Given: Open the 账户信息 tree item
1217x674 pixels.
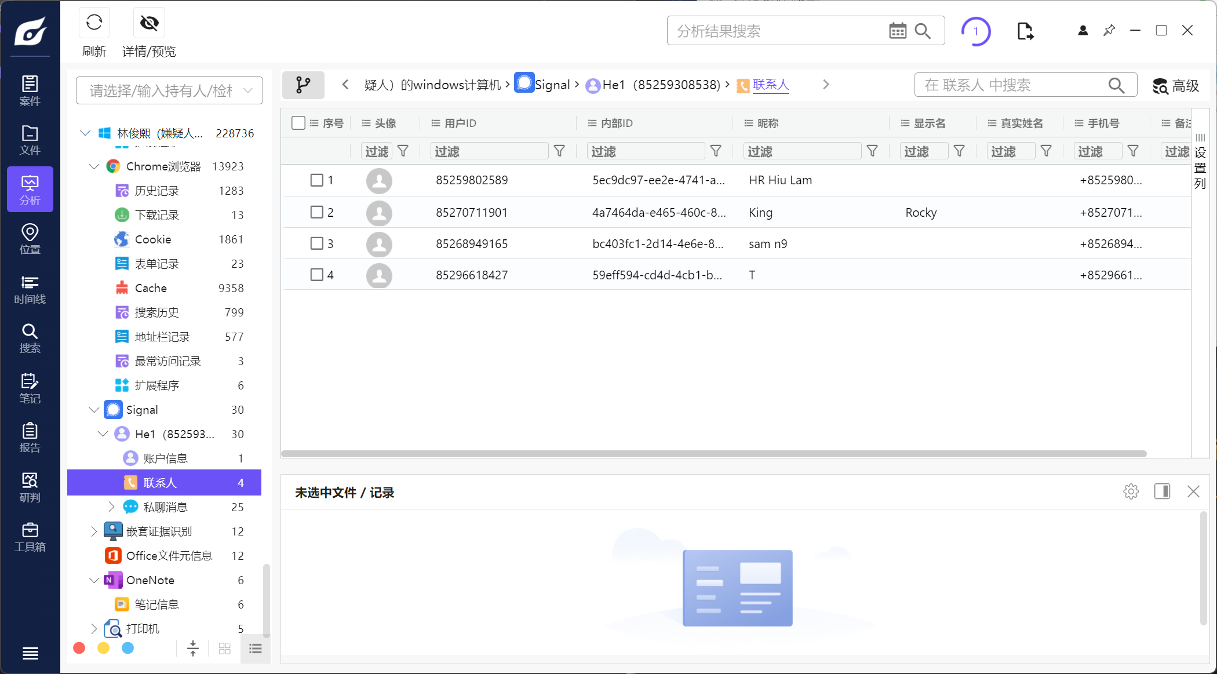Looking at the screenshot, I should 165,458.
